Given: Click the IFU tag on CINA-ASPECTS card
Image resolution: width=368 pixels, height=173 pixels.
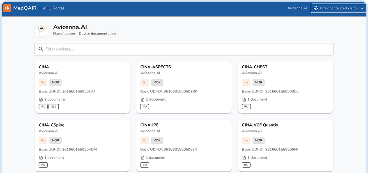Looking at the screenshot, I should (x=145, y=107).
